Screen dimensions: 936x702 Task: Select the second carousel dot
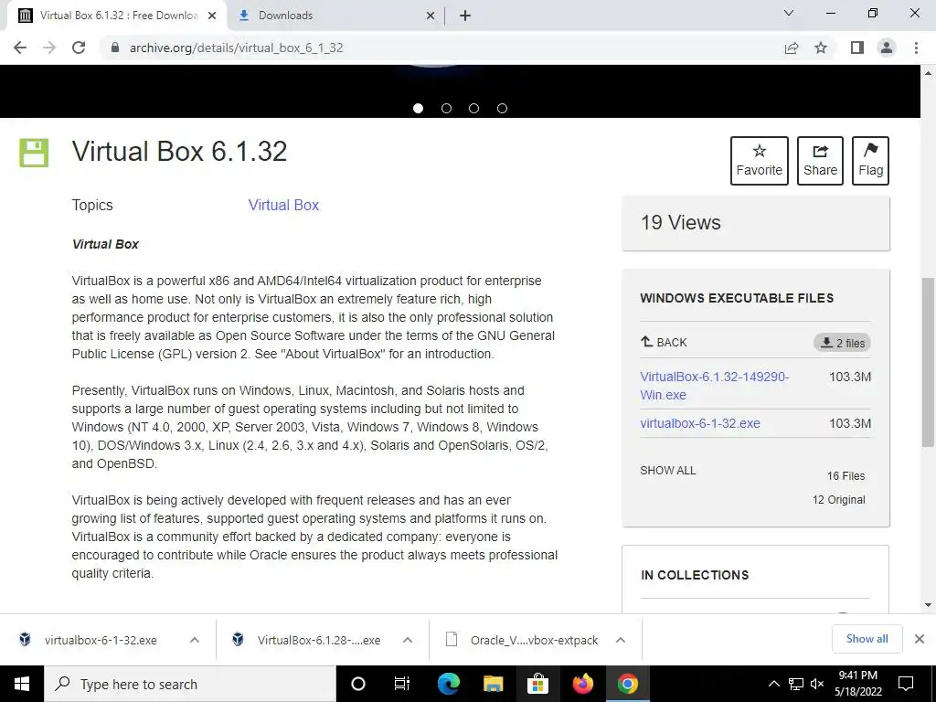(x=446, y=108)
